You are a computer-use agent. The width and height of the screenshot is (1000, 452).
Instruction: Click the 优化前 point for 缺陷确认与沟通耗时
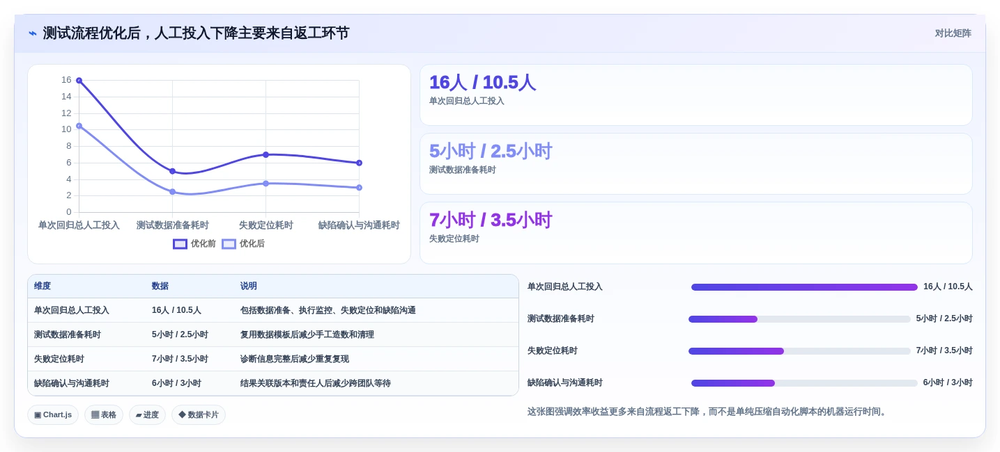click(359, 163)
